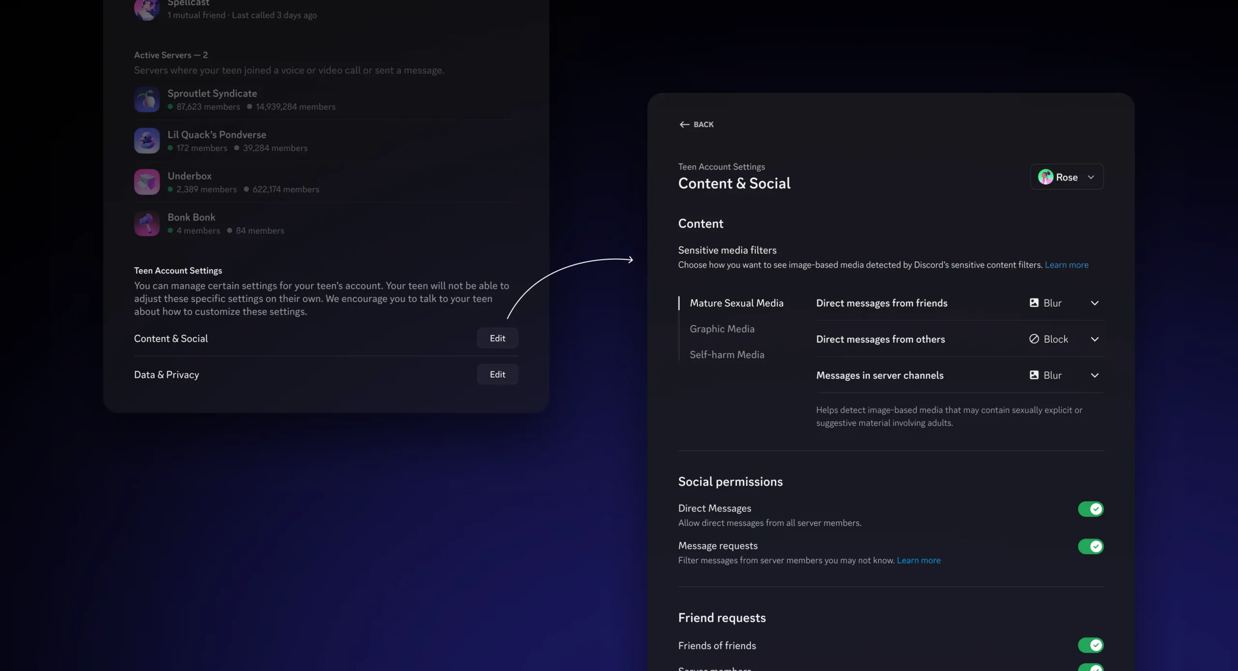Open the Spellcast friend avatar
Screen dimensions: 1238x671
[x=147, y=9]
